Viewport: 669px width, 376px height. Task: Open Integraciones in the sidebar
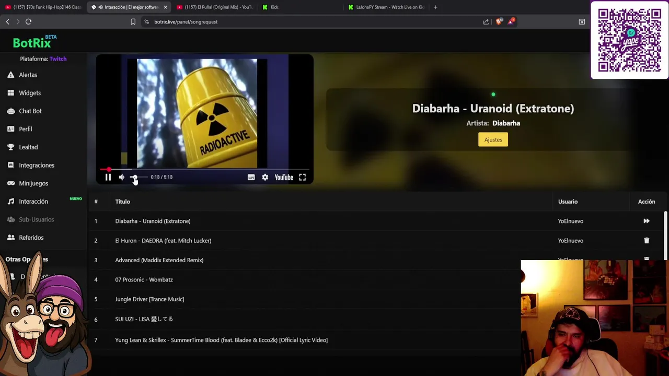[x=37, y=165]
